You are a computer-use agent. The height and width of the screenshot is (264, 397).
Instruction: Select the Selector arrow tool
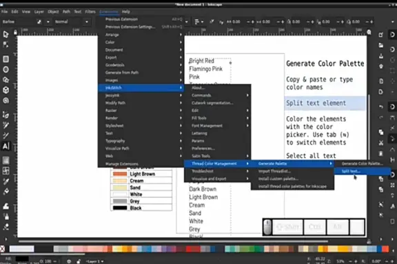click(x=6, y=34)
